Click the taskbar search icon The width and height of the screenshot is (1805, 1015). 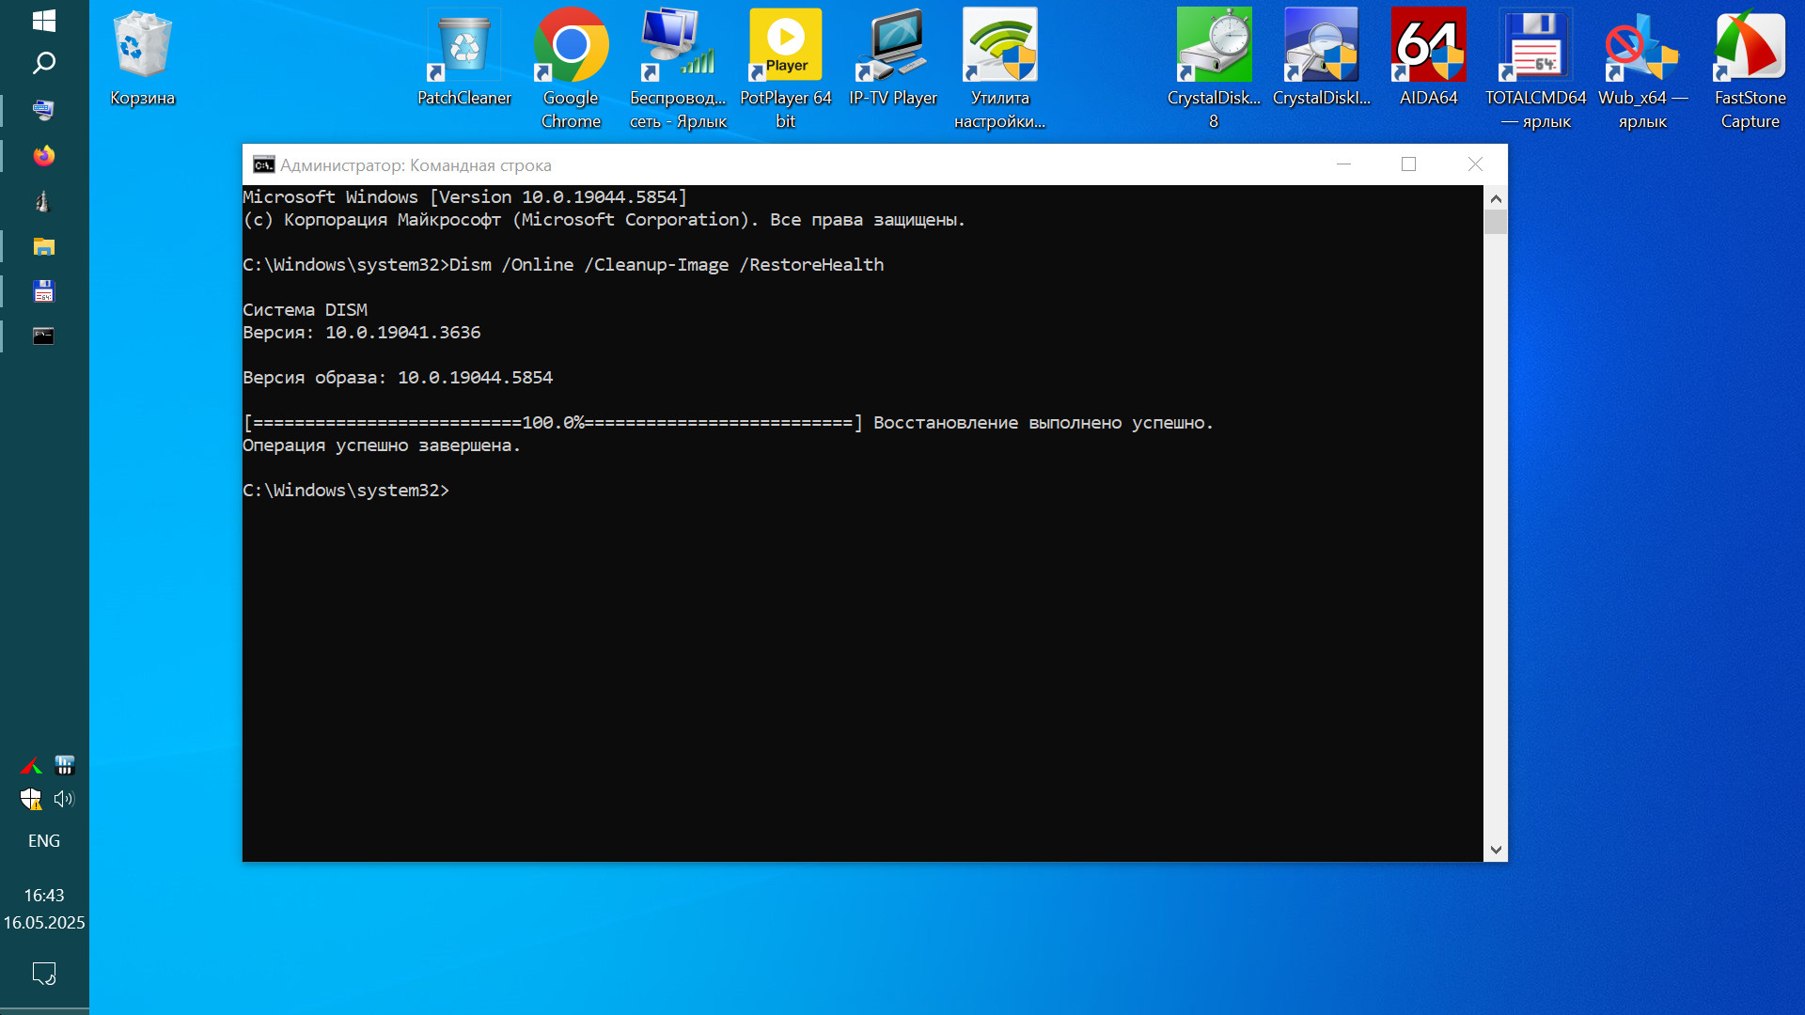coord(44,64)
